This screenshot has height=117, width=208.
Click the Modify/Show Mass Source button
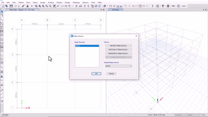coord(119,53)
